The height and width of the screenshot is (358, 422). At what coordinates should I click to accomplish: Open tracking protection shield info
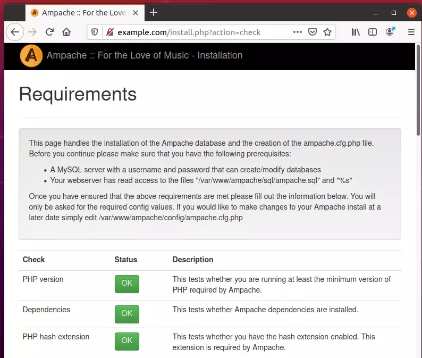[x=95, y=32]
